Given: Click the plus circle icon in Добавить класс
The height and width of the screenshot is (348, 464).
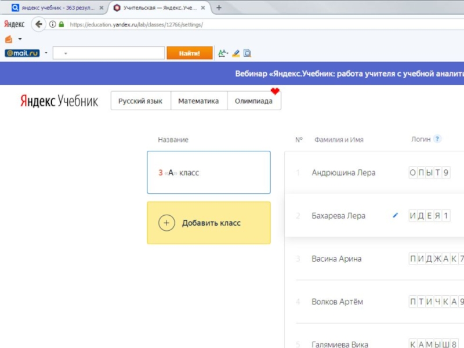Looking at the screenshot, I should pyautogui.click(x=166, y=223).
